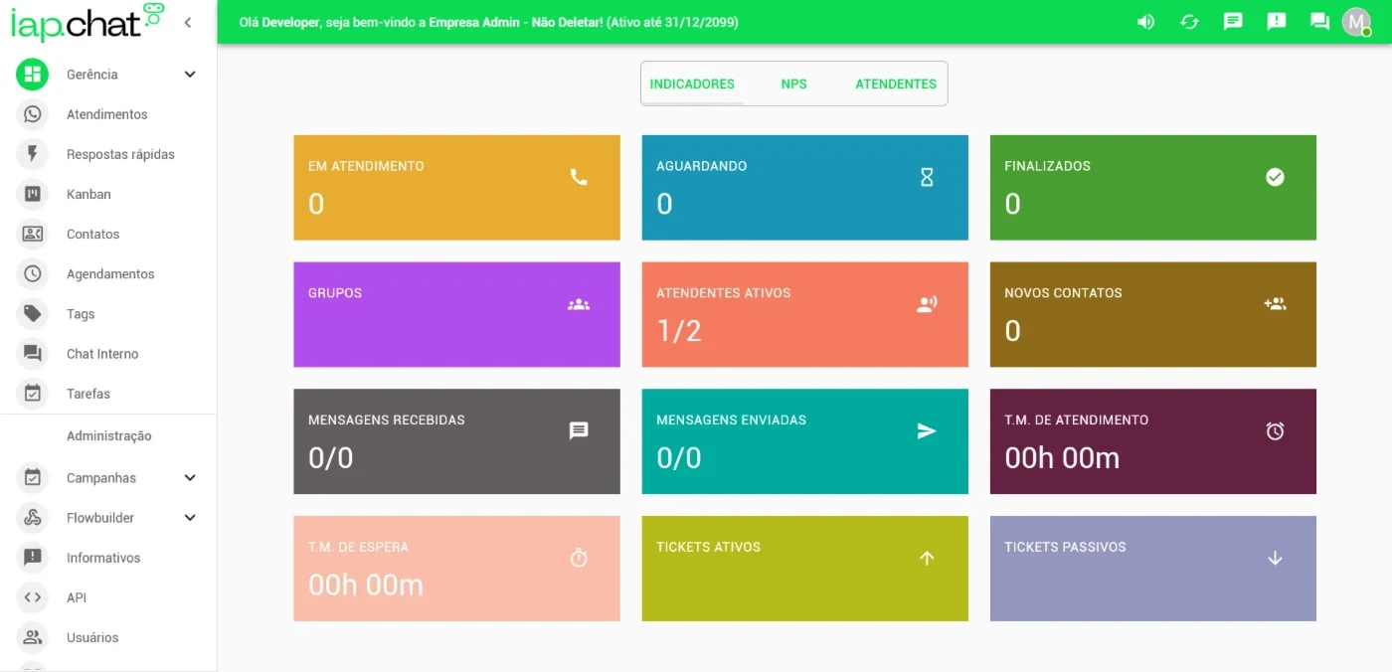Open Respostas rápidas lightning icon
The height and width of the screenshot is (672, 1392).
tap(33, 154)
